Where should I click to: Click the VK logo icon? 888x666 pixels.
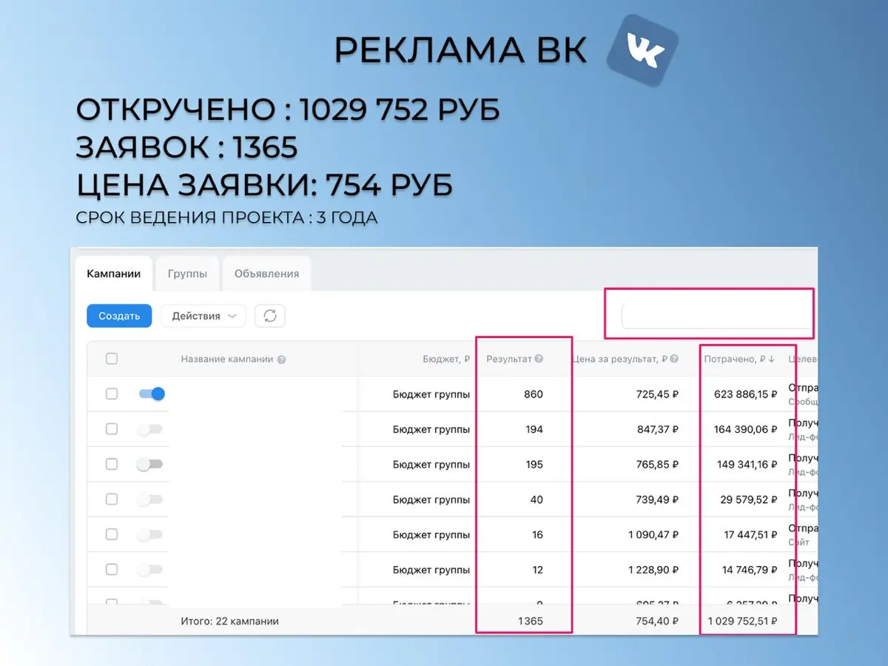[x=642, y=51]
